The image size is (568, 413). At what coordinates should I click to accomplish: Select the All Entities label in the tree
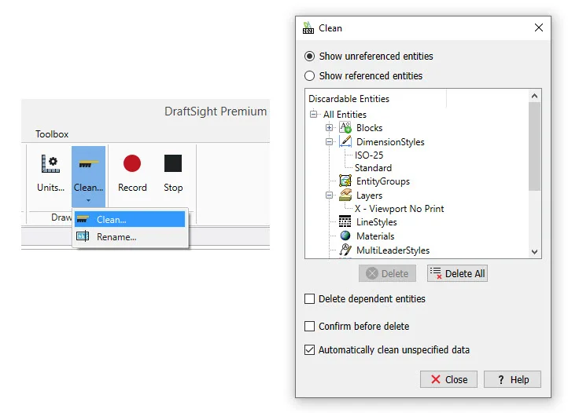[x=345, y=115]
